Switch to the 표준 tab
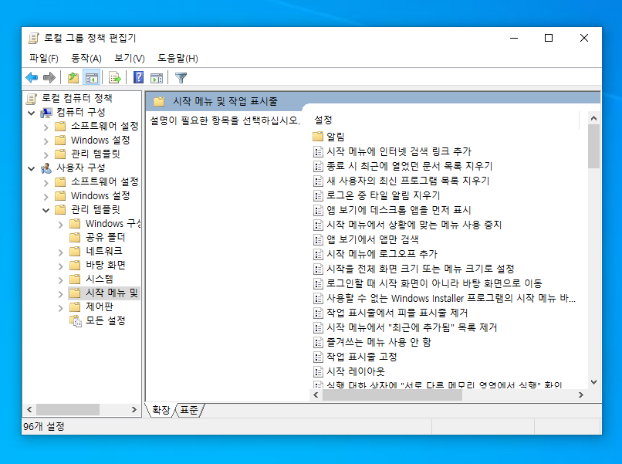The width and height of the screenshot is (622, 464). pyautogui.click(x=189, y=410)
